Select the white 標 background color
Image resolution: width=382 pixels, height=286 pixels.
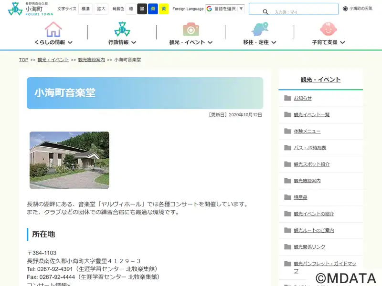coord(131,9)
